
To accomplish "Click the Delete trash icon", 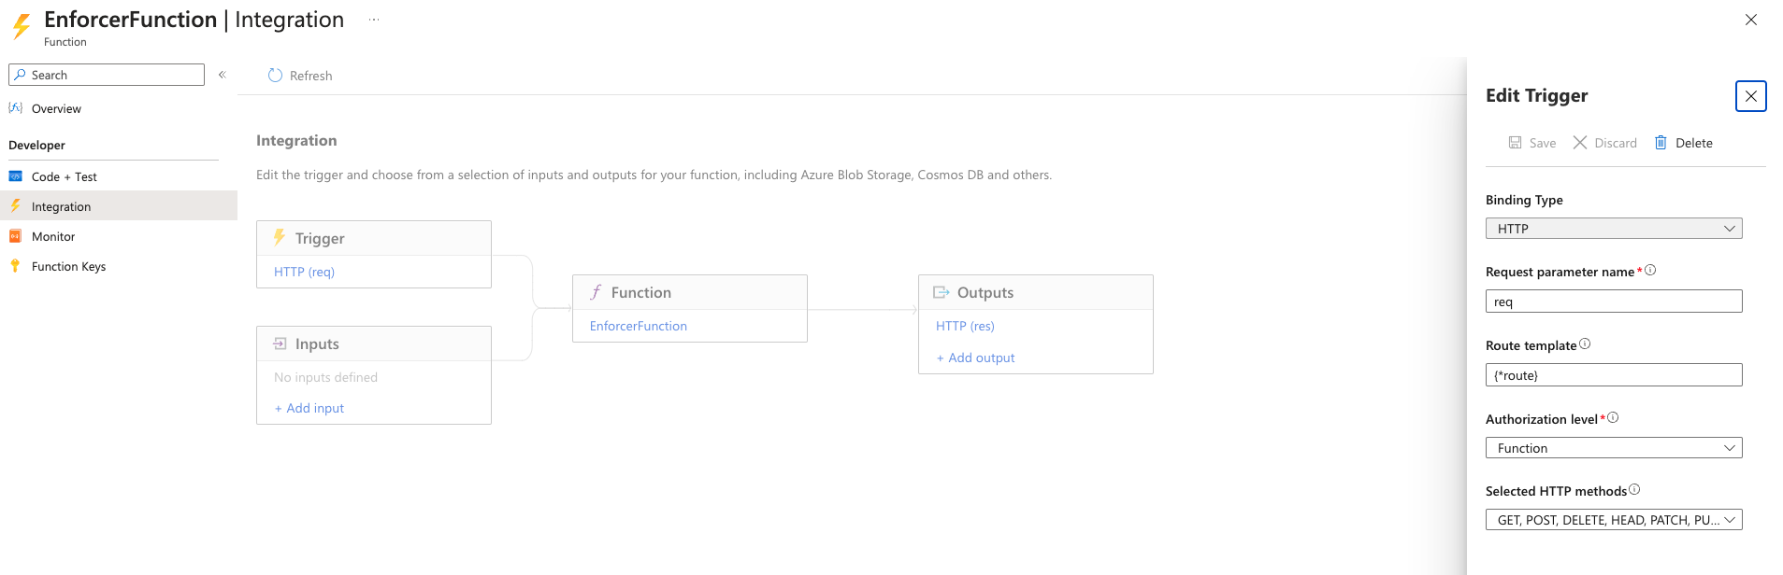I will (x=1661, y=143).
